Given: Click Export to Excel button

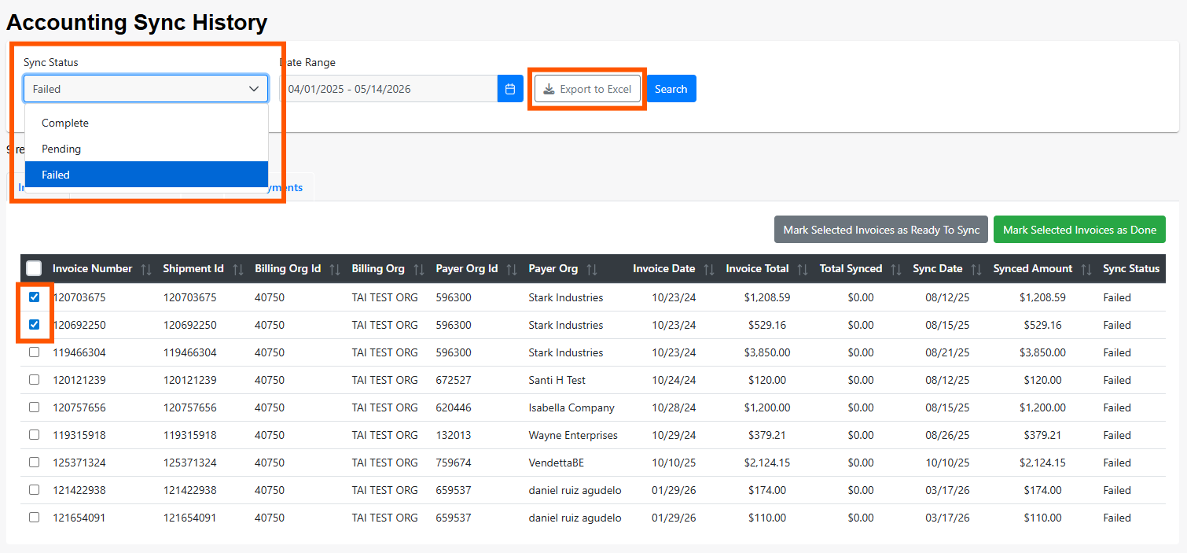Looking at the screenshot, I should [587, 89].
